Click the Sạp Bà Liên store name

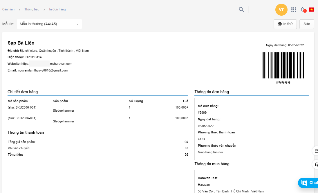coord(21,43)
